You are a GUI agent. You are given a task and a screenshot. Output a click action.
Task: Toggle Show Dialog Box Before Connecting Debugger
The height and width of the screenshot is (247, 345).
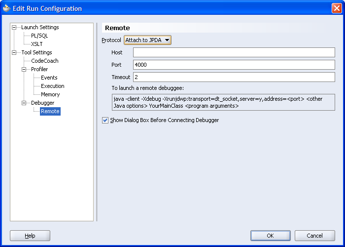tap(105, 120)
